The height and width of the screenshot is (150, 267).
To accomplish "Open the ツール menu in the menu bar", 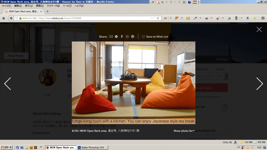I will [x=67, y=6].
